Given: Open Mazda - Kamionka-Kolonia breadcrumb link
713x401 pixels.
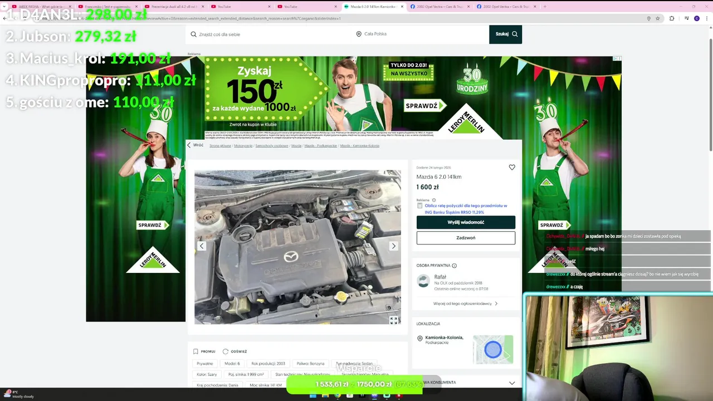Looking at the screenshot, I should 360,145.
